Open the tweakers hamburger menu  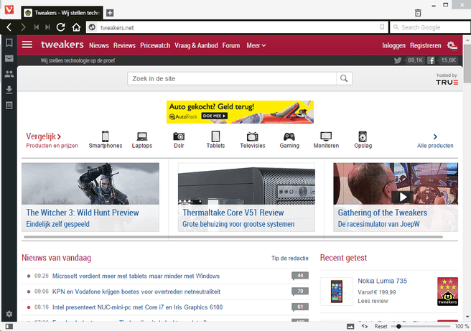click(27, 45)
